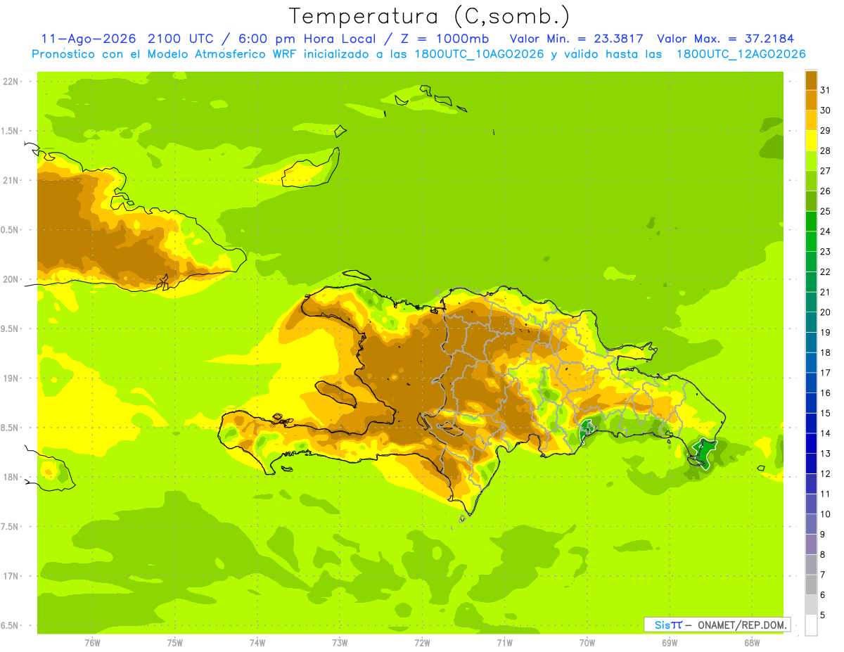The width and height of the screenshot is (844, 652).
Task: Click the "Valor Min. = 23.3817" readout
Action: pyautogui.click(x=576, y=39)
